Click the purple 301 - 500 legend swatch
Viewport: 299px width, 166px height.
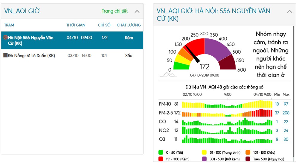[x=204, y=159]
